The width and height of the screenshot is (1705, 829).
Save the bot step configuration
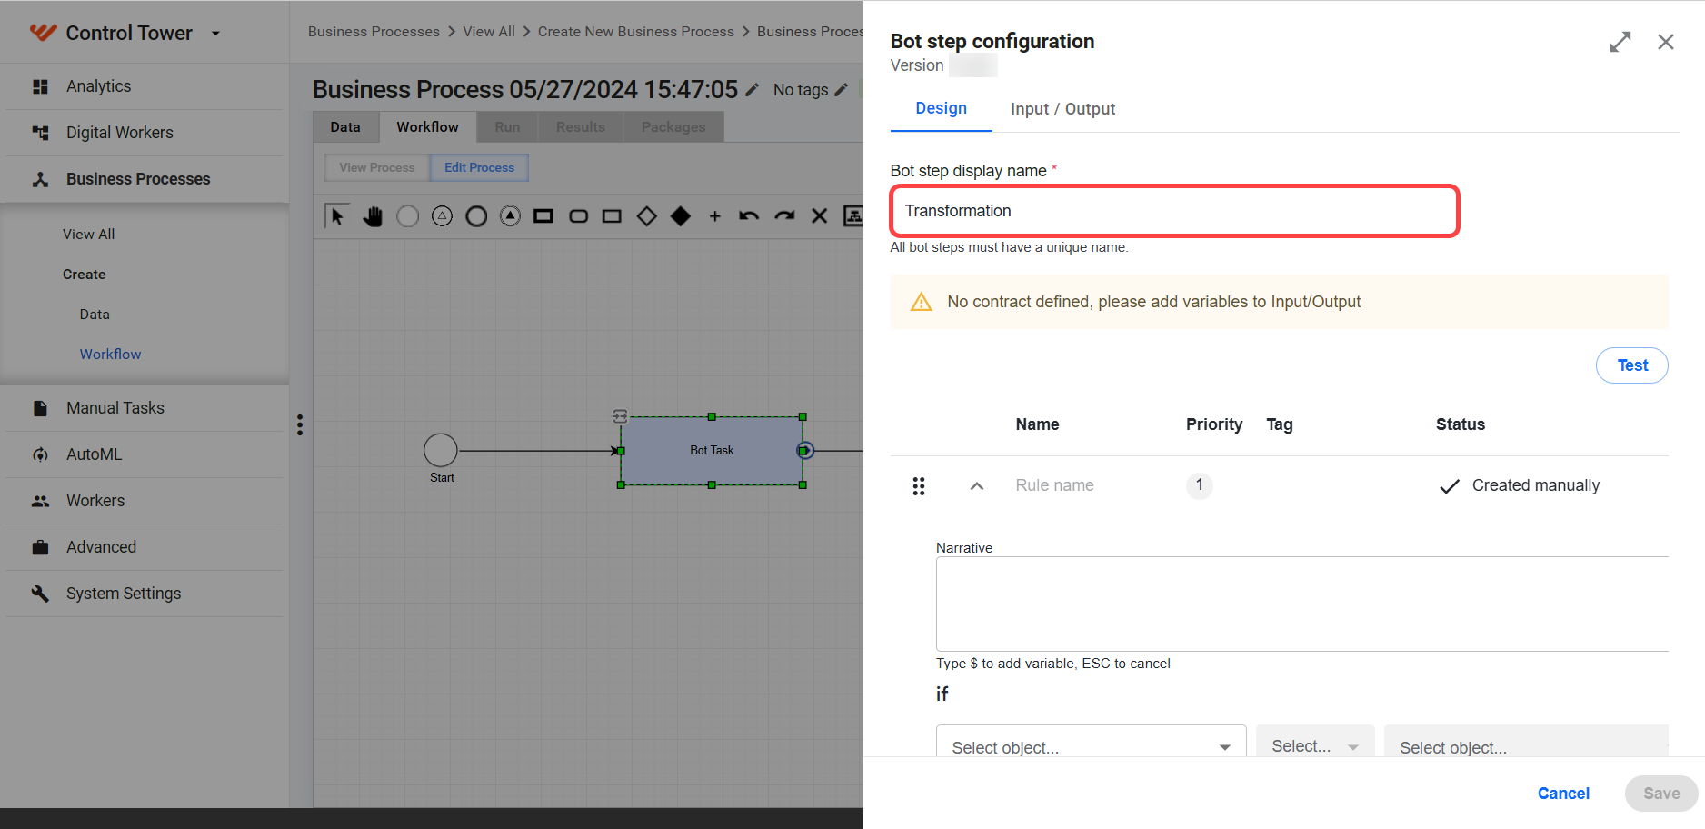1661,794
